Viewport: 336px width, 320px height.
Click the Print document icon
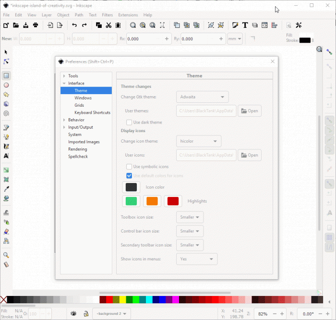(36, 25)
